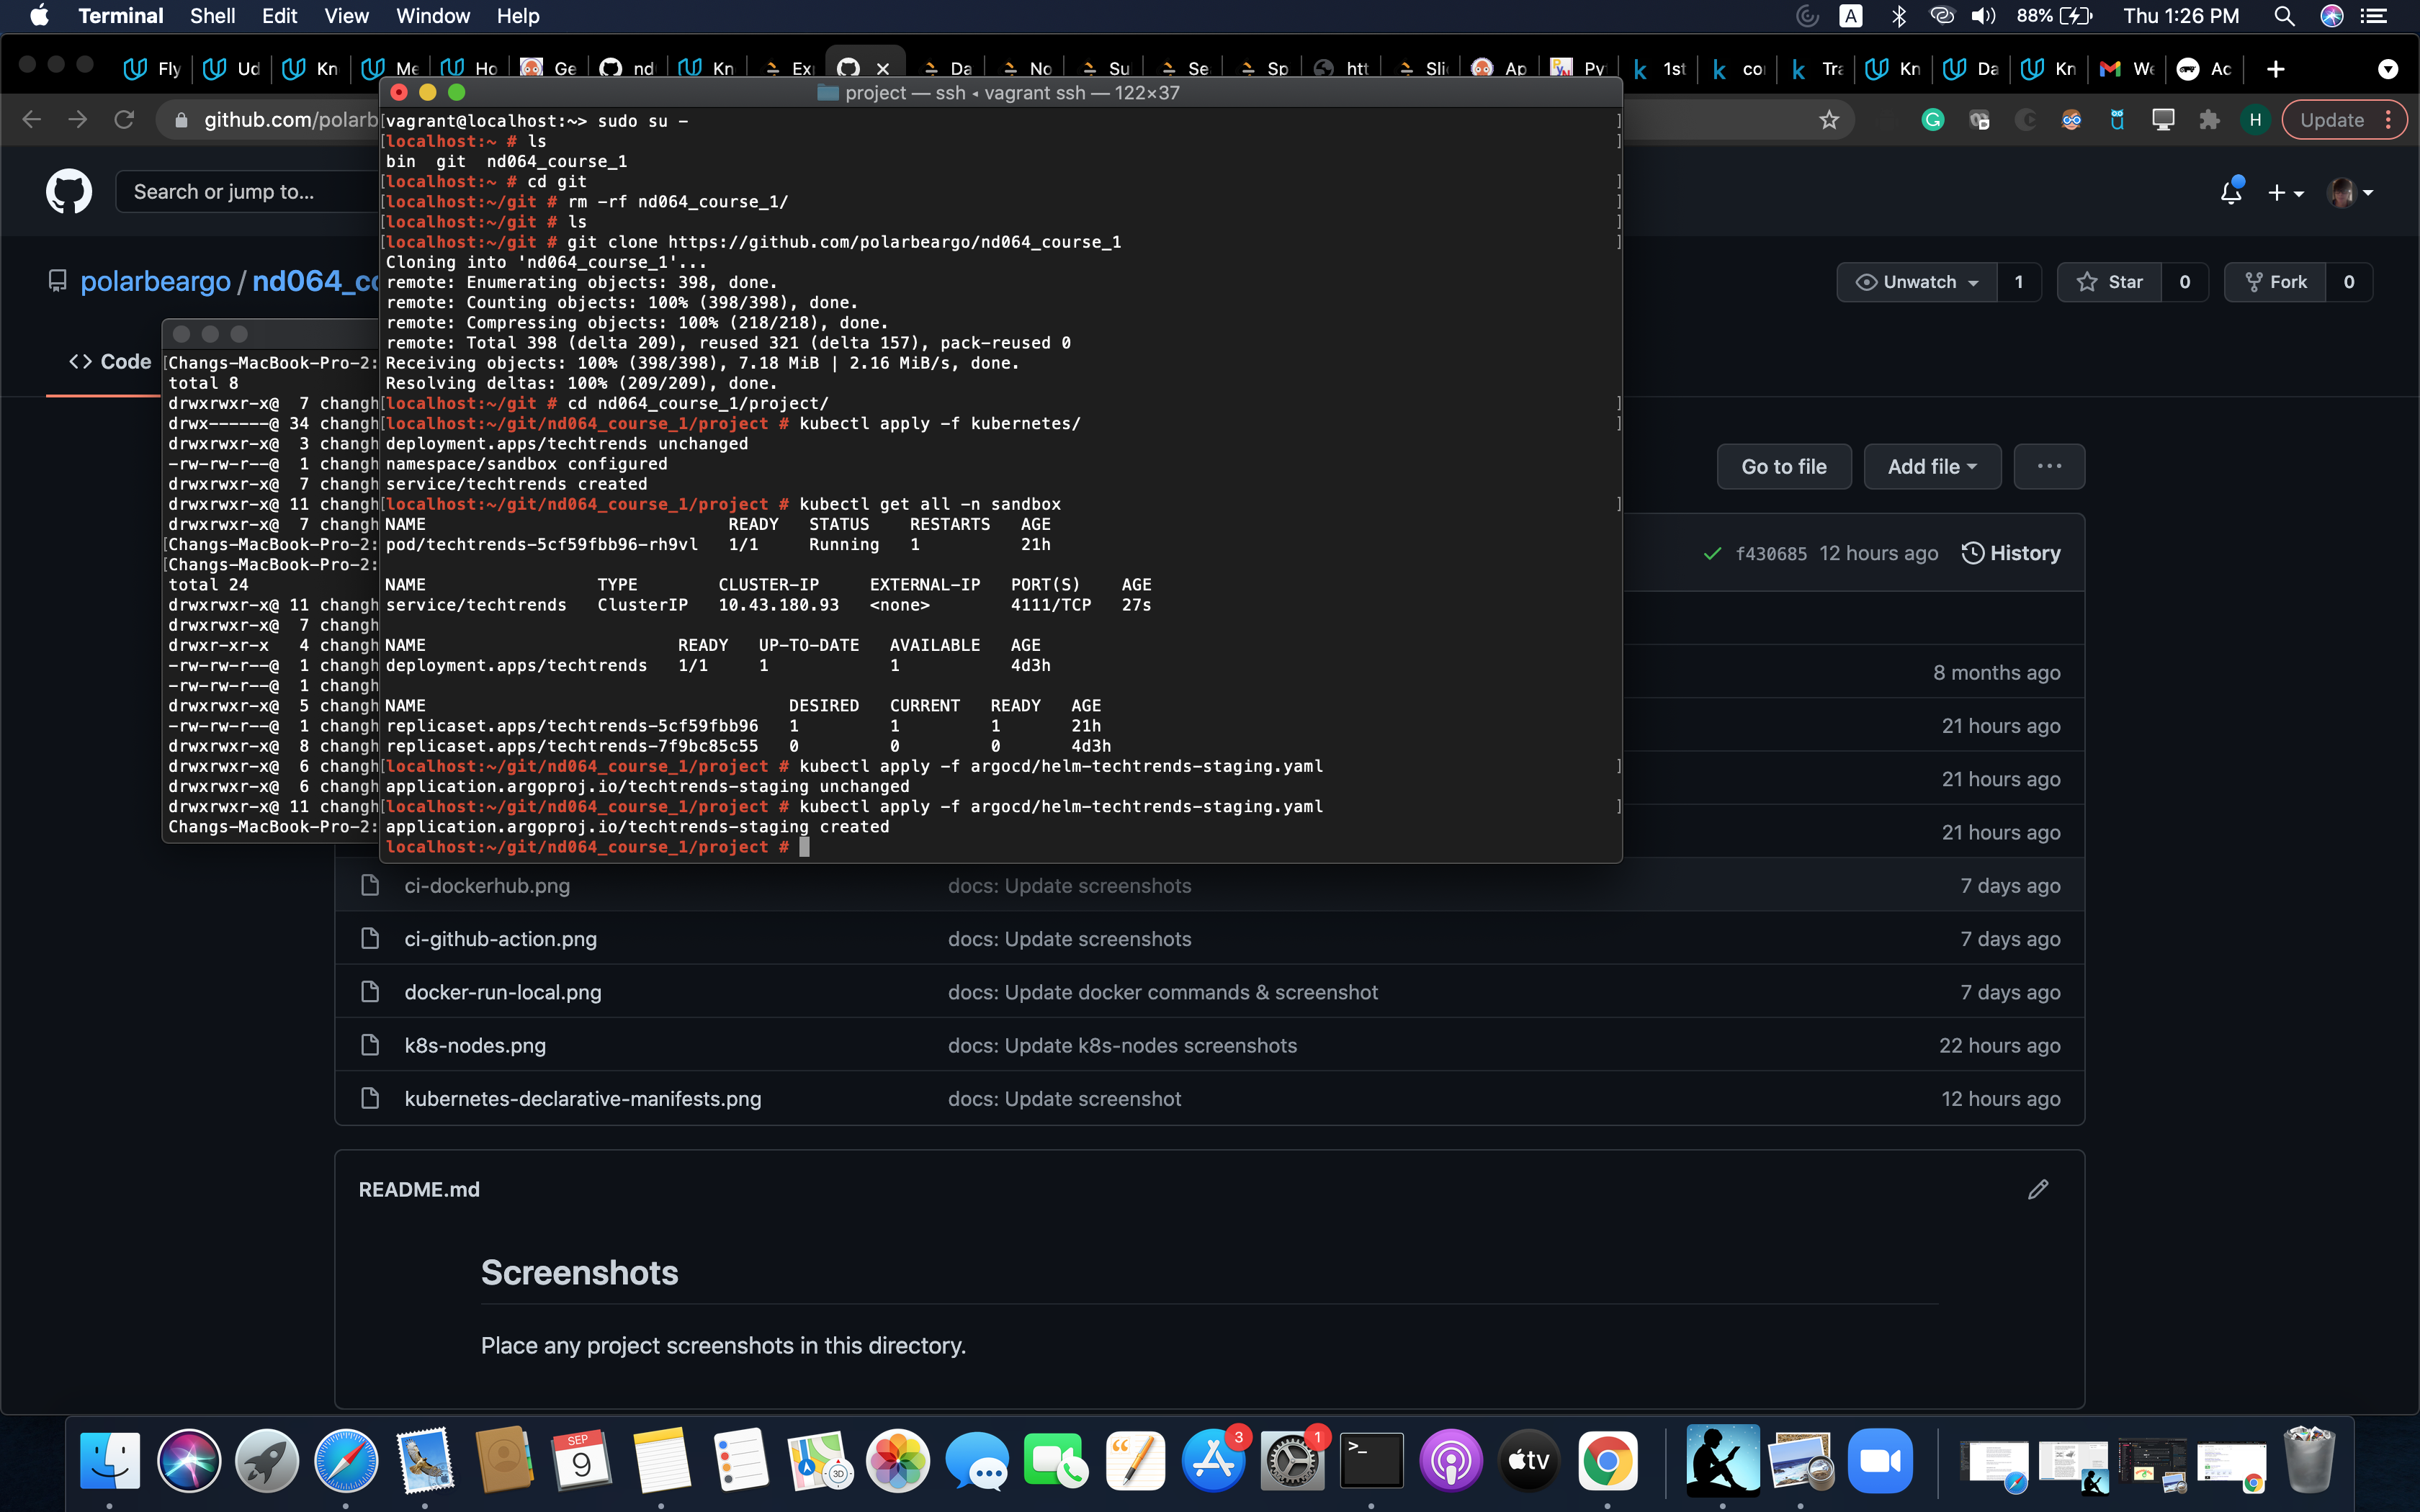This screenshot has width=2420, height=1512.
Task: Toggle Unwatch for this repository
Action: [1916, 282]
